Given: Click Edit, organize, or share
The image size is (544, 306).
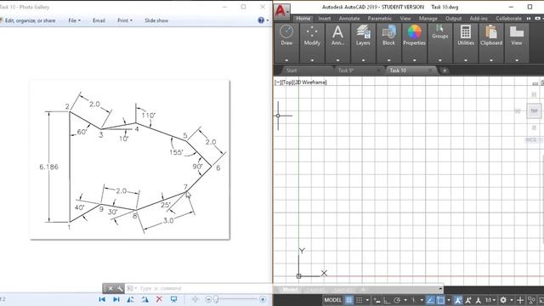Looking at the screenshot, I should click(x=30, y=20).
